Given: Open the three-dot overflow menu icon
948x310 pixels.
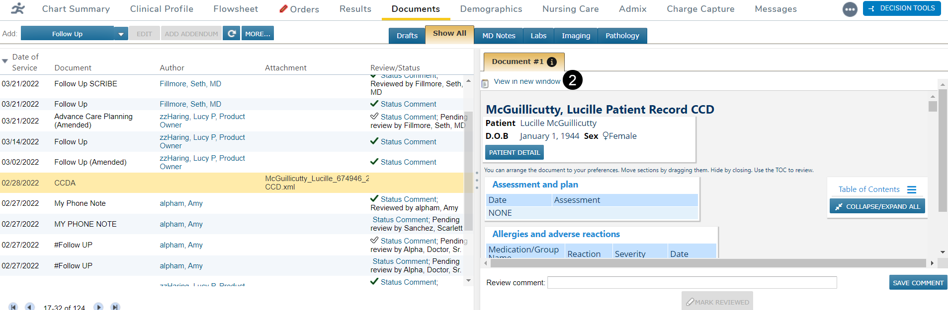Looking at the screenshot, I should click(x=850, y=9).
